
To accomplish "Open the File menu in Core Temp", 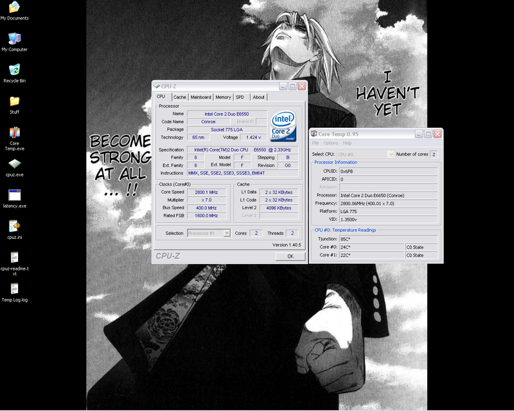I will tap(315, 143).
